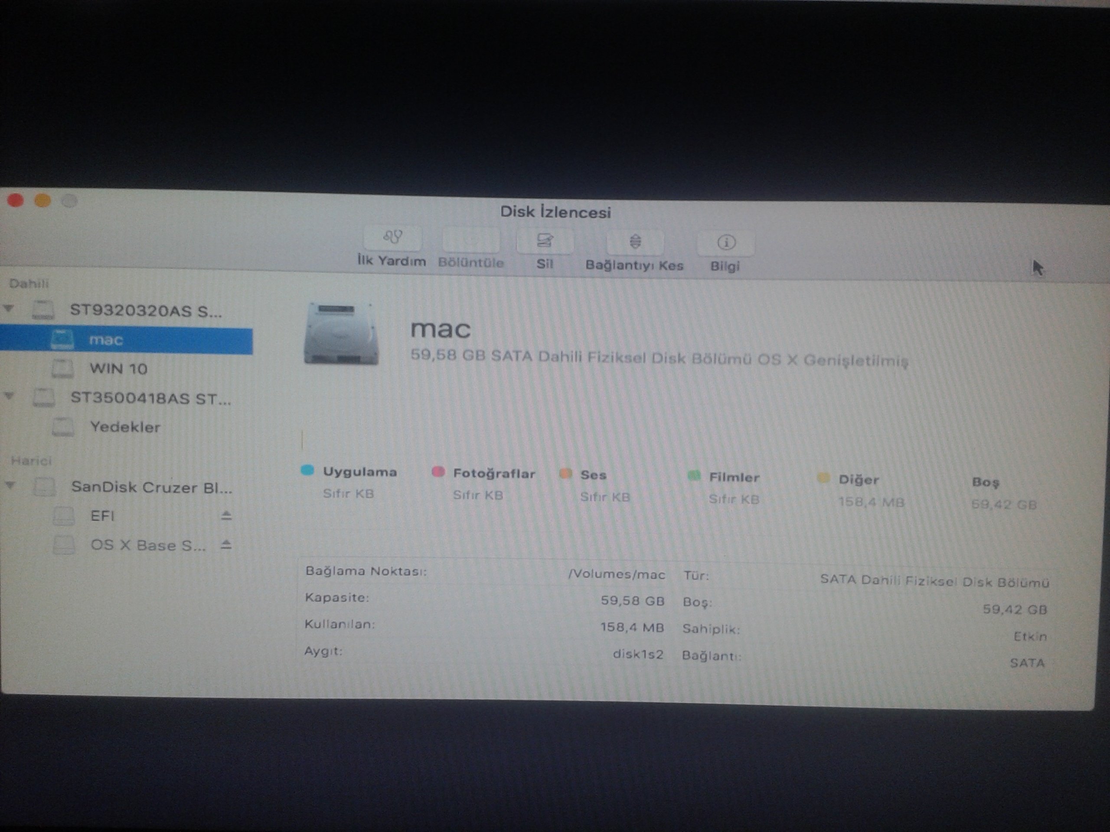Click the pink Fotoğraflar color dot
This screenshot has width=1110, height=832.
tap(438, 472)
